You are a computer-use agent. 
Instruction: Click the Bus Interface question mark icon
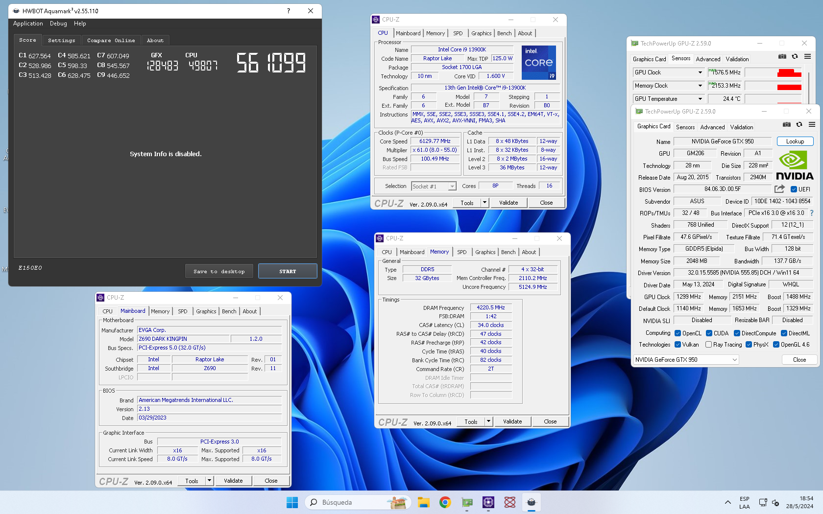812,213
